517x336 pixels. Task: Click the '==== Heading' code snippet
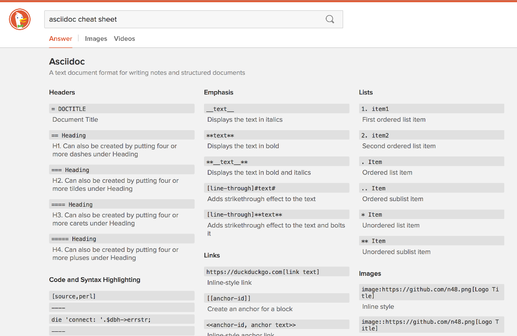tap(122, 204)
